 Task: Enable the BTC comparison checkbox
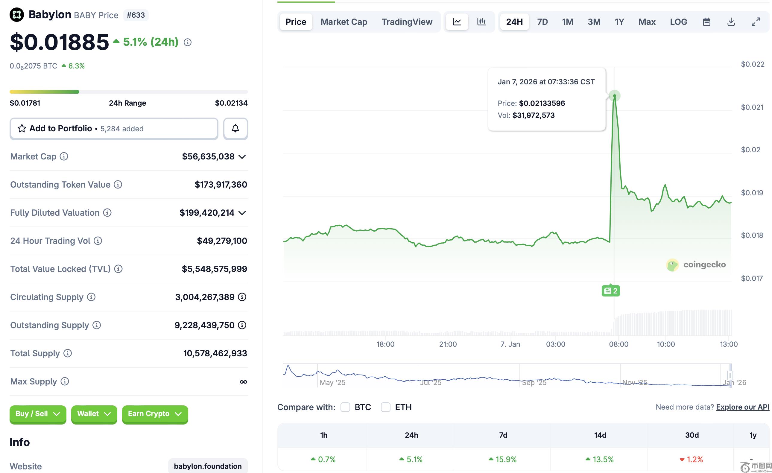coord(345,407)
